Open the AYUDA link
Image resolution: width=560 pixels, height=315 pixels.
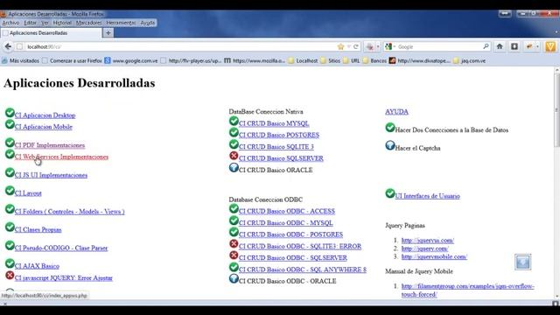pyautogui.click(x=396, y=112)
